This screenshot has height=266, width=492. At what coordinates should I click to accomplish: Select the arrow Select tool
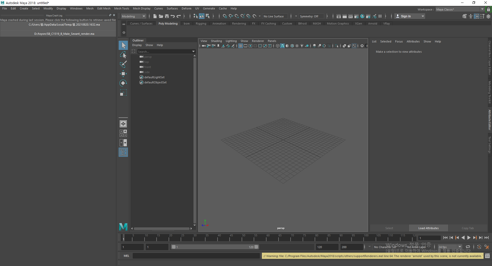[x=123, y=45]
